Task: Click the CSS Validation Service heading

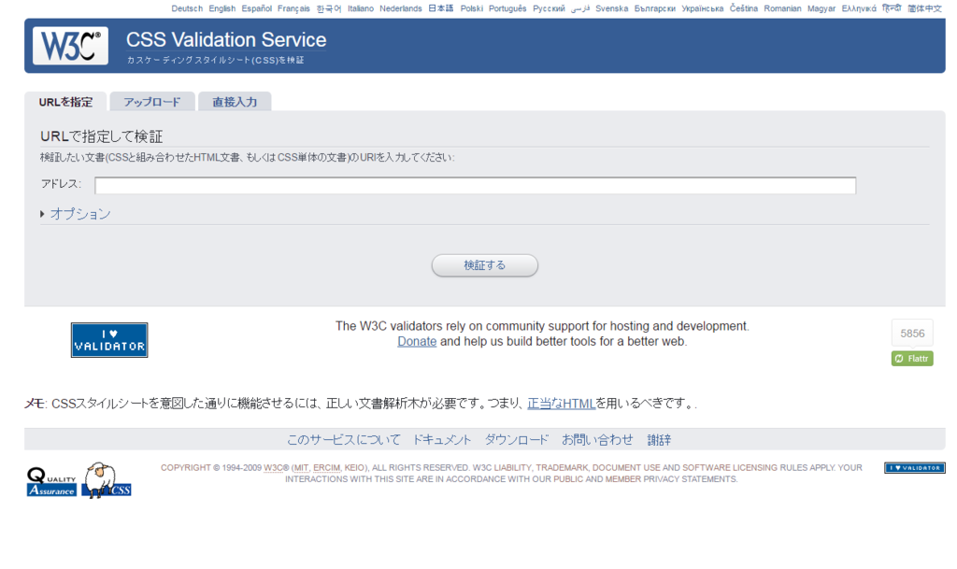Action: (x=226, y=39)
